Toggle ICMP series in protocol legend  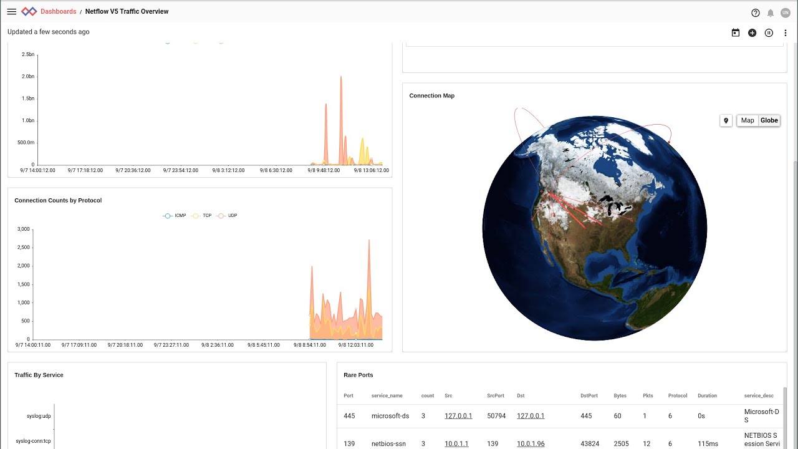[174, 215]
